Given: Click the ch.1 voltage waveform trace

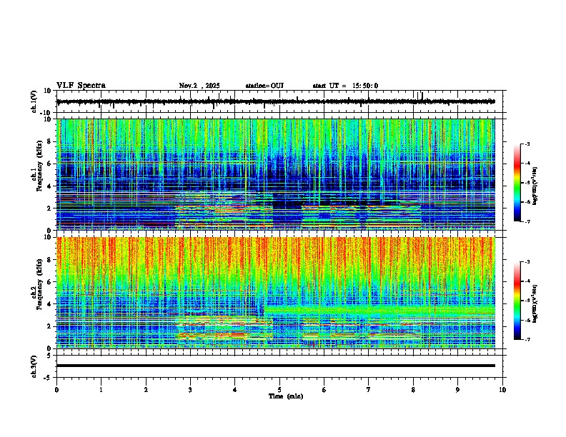Looking at the screenshot, I should click(276, 101).
